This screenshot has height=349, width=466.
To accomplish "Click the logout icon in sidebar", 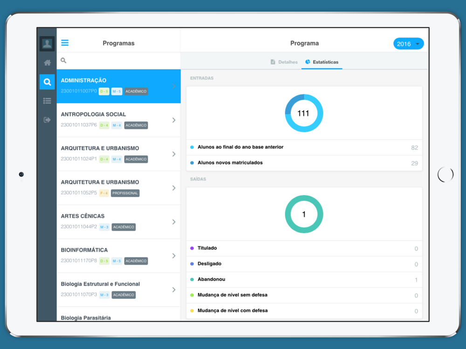I will [47, 120].
